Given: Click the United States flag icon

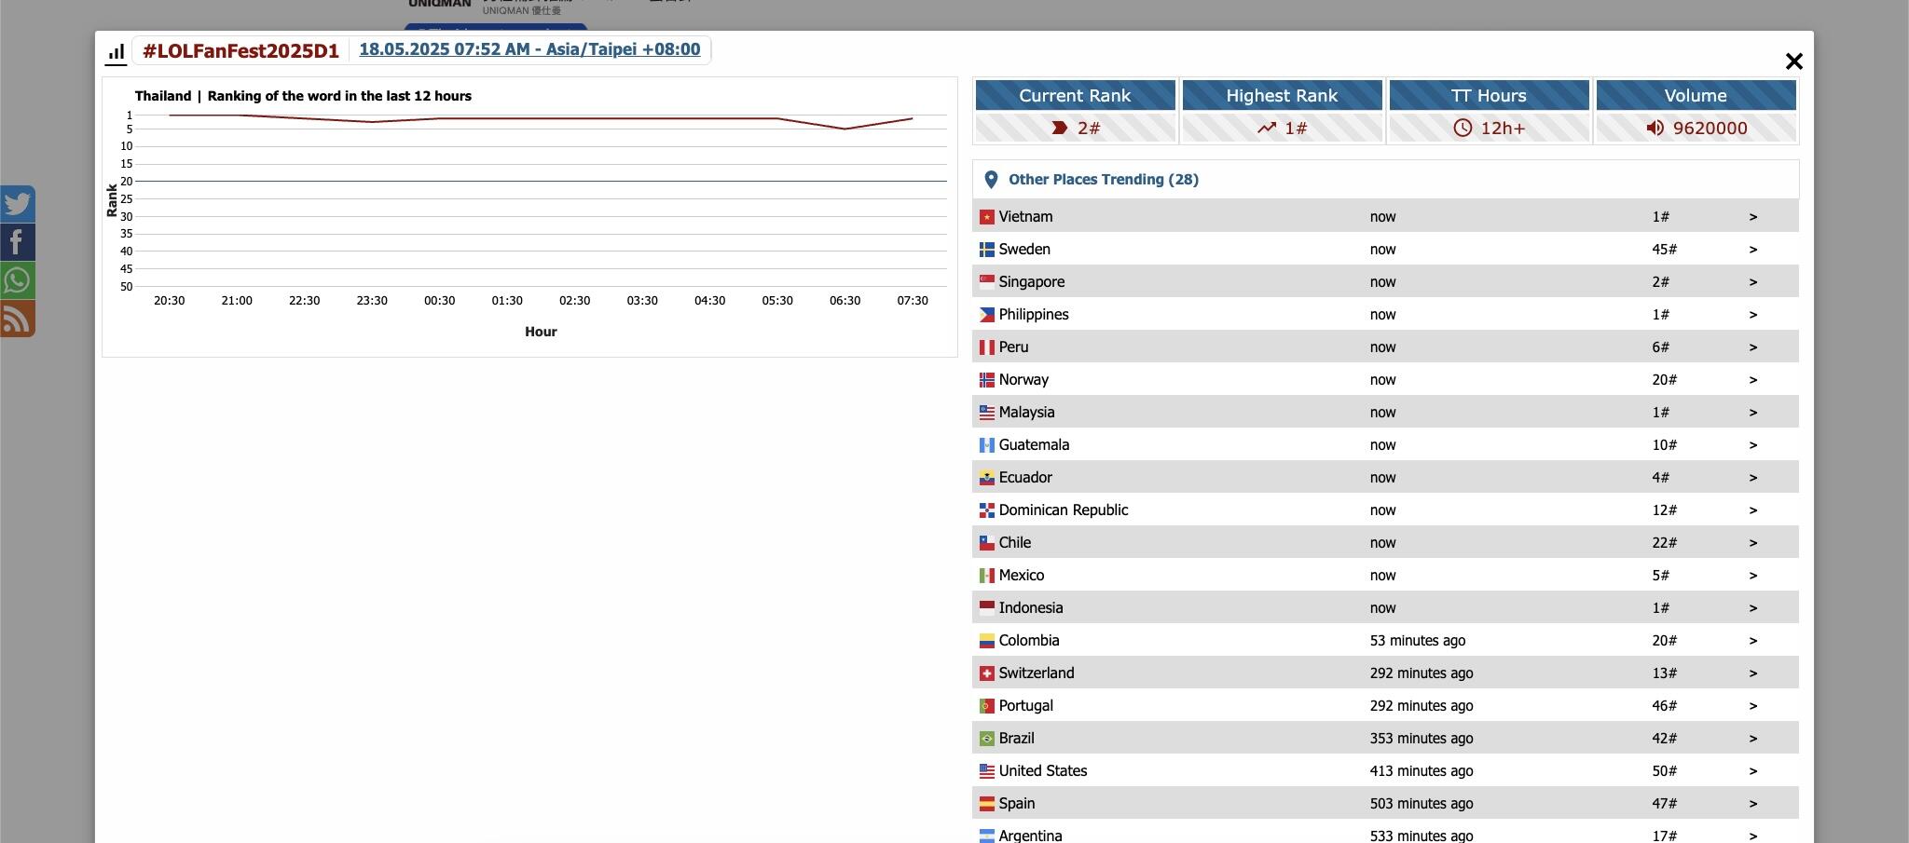Looking at the screenshot, I should (987, 771).
